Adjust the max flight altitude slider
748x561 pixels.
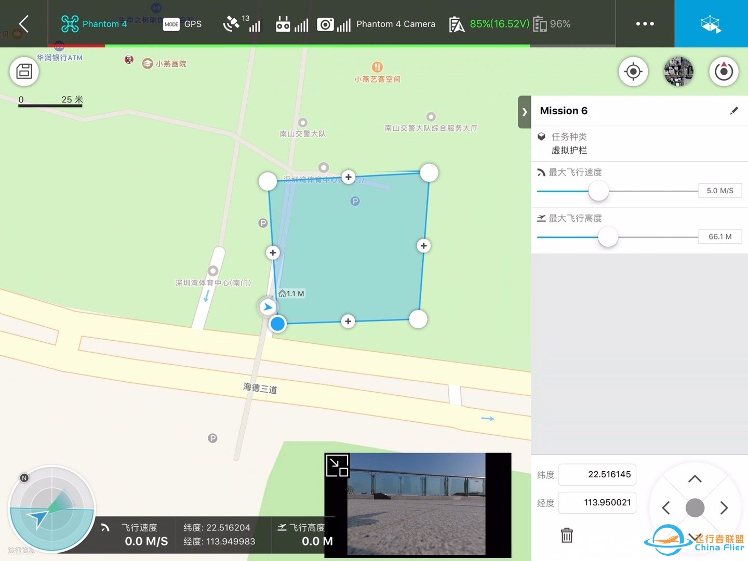[x=608, y=237]
